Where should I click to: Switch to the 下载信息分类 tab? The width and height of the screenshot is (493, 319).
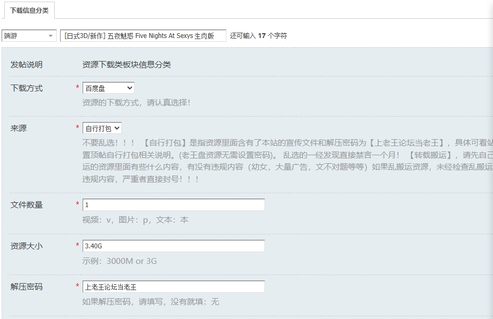30,10
